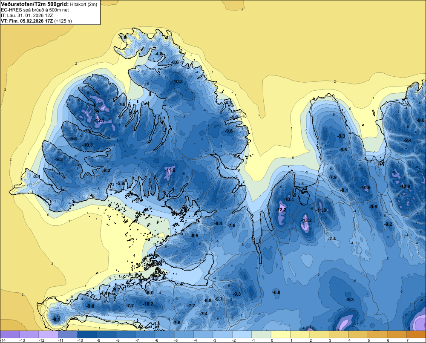Click the -2.4 temperature value on map
The width and height of the screenshot is (426, 343).
coord(332,239)
